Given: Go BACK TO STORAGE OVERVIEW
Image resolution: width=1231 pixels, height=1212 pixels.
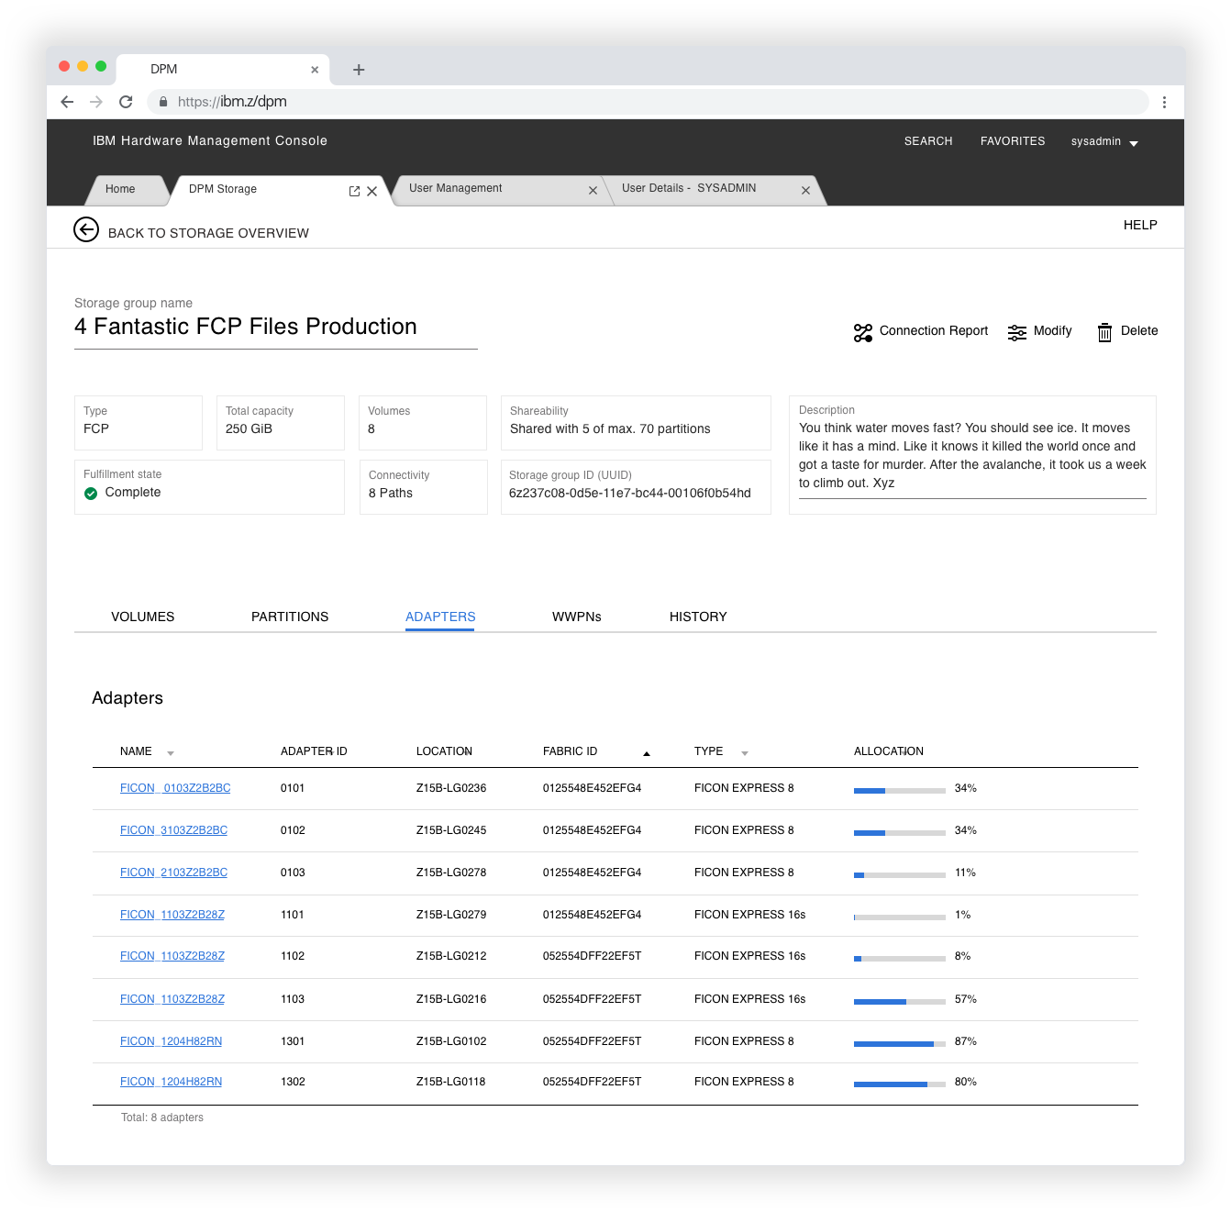Looking at the screenshot, I should [x=208, y=233].
